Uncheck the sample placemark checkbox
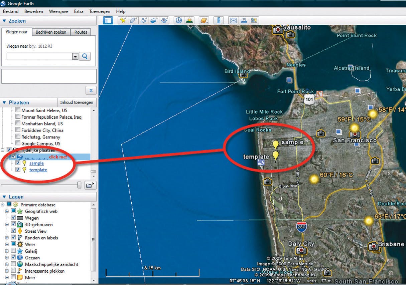Screen dimensions: 406x285 click(x=18, y=163)
